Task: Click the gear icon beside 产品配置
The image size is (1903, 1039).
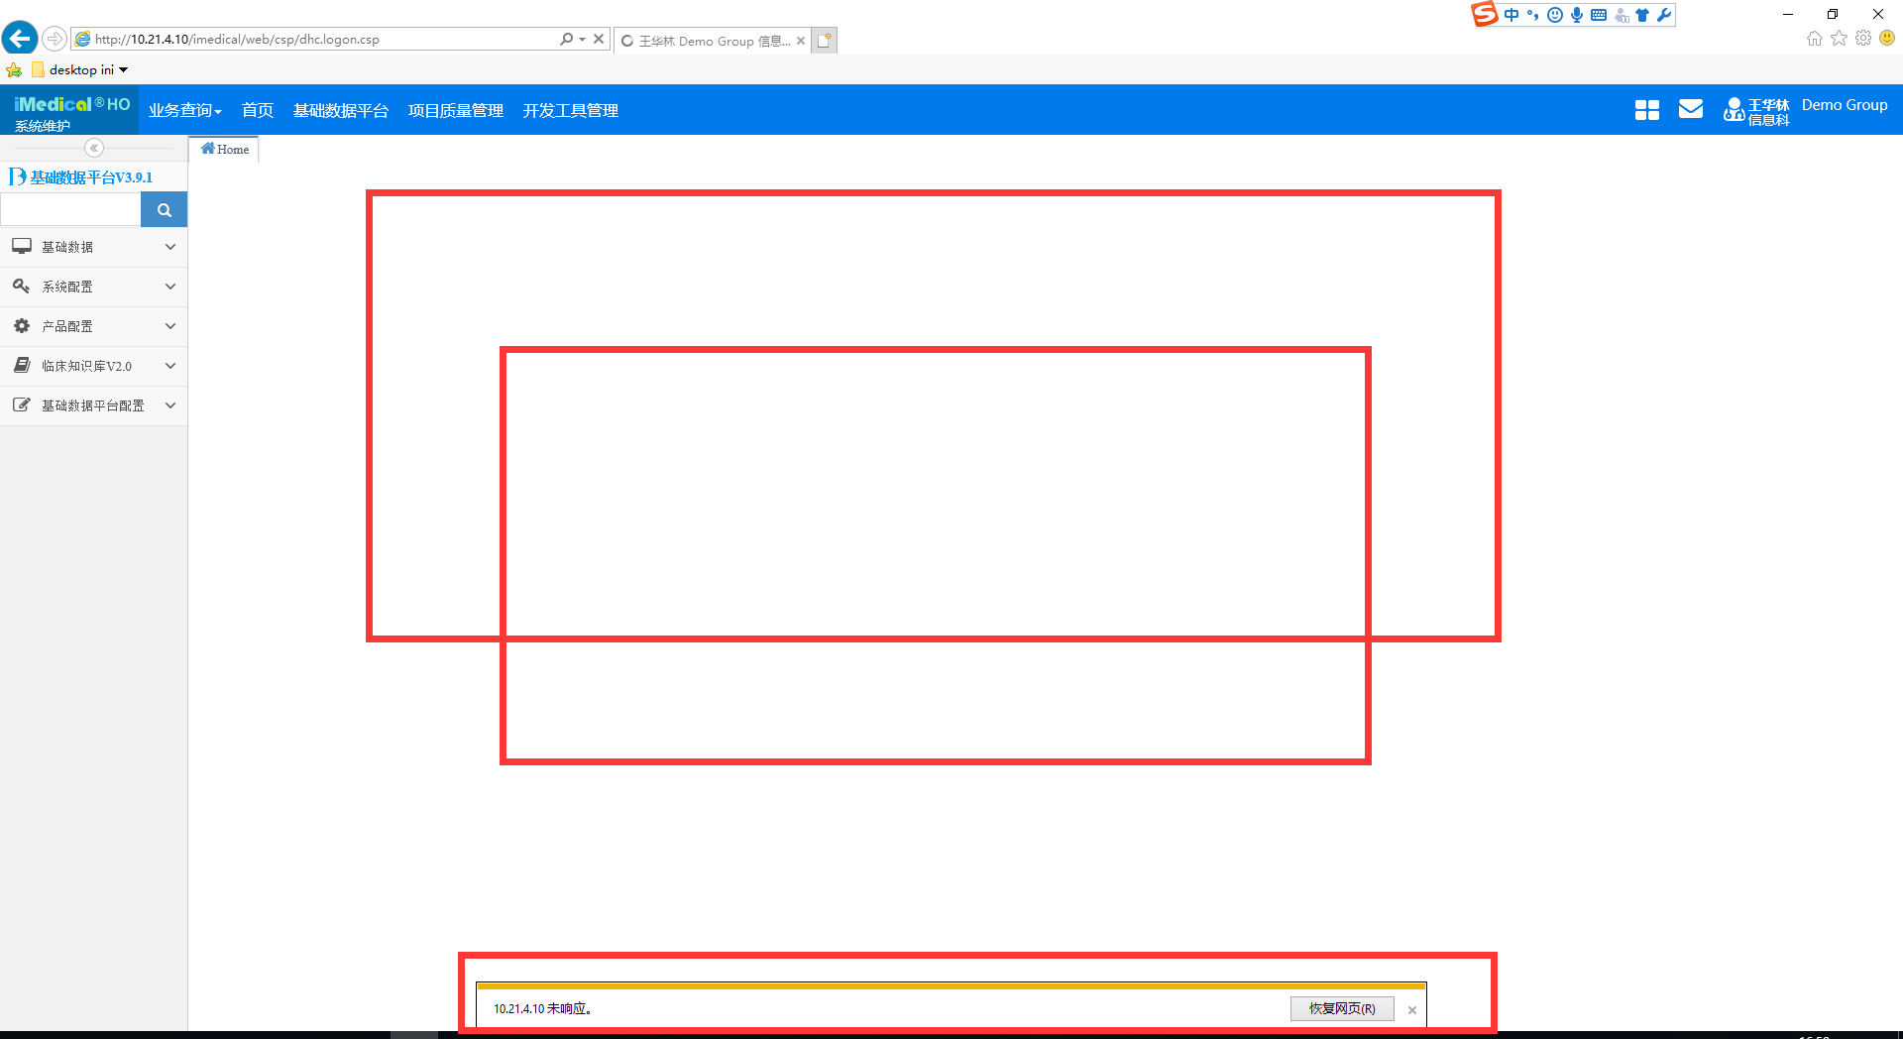Action: click(22, 325)
